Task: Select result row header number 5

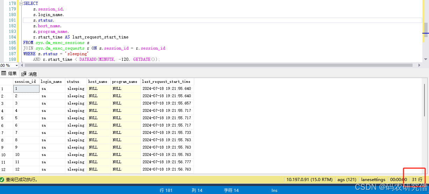Action: pos(6,118)
